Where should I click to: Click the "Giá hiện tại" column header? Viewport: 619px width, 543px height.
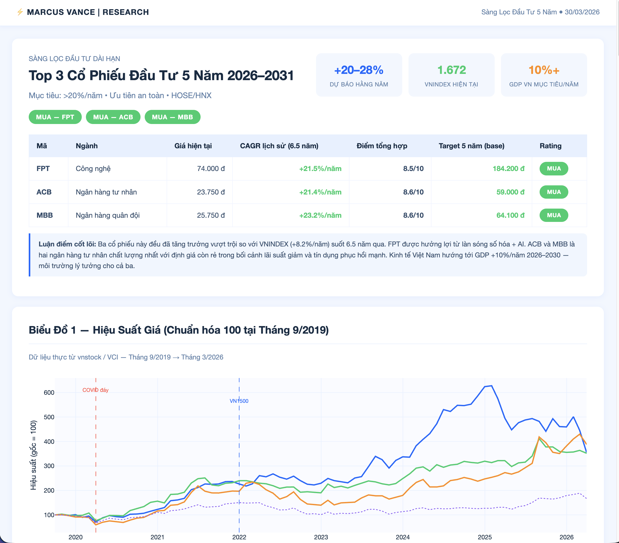pyautogui.click(x=193, y=146)
